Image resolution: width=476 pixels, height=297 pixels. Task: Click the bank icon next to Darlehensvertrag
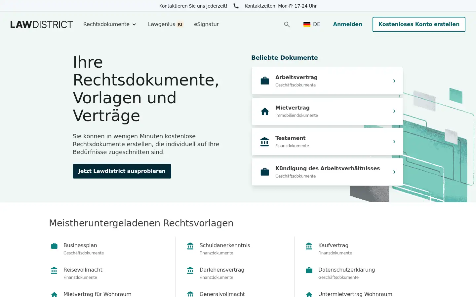(190, 270)
